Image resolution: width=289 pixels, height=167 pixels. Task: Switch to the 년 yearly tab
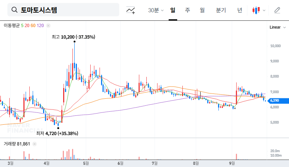[240, 10]
